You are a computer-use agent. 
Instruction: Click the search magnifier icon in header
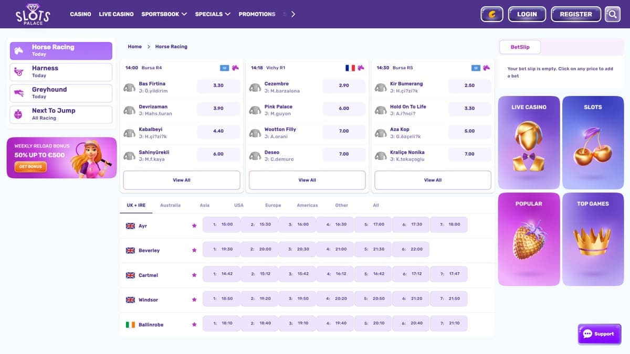[x=612, y=14]
